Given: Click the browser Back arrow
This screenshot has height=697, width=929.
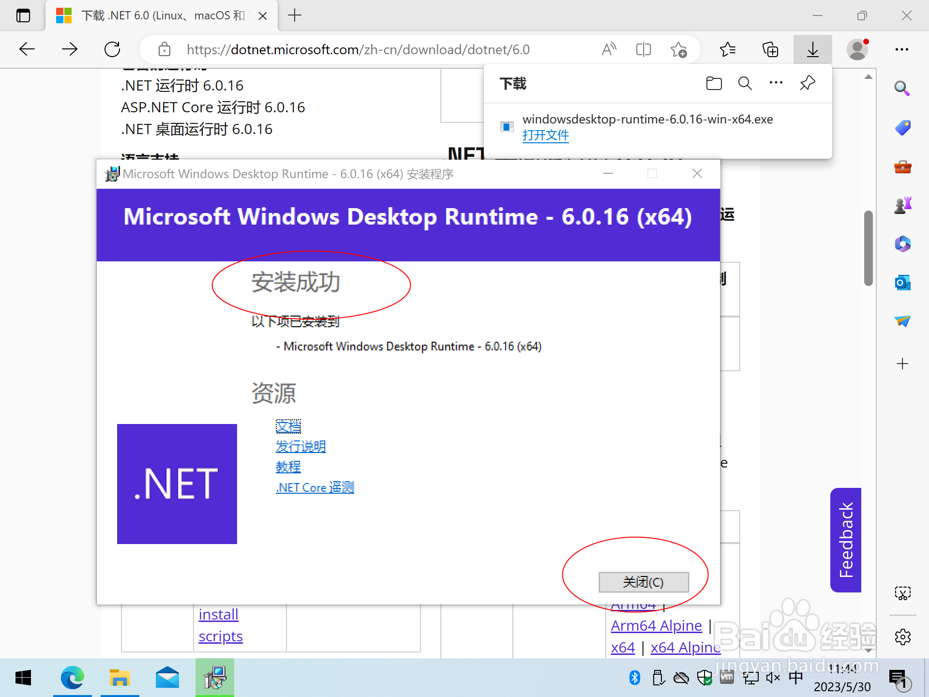Looking at the screenshot, I should [27, 49].
